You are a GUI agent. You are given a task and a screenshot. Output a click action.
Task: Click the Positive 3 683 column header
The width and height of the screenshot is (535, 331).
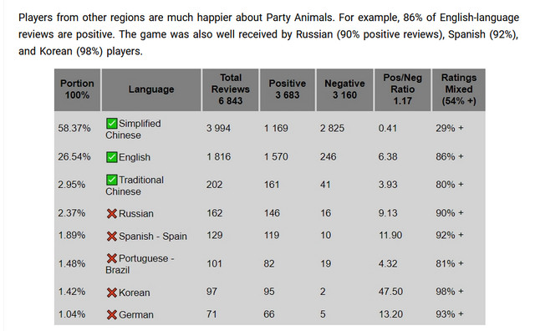point(288,89)
